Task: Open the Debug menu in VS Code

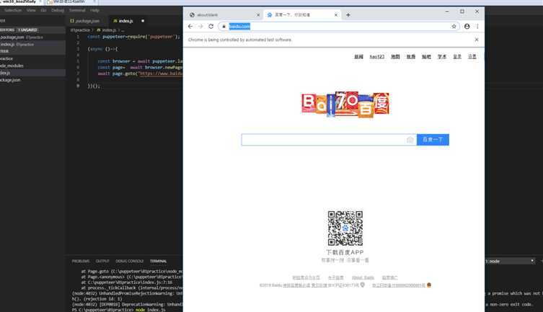Action: (x=58, y=10)
